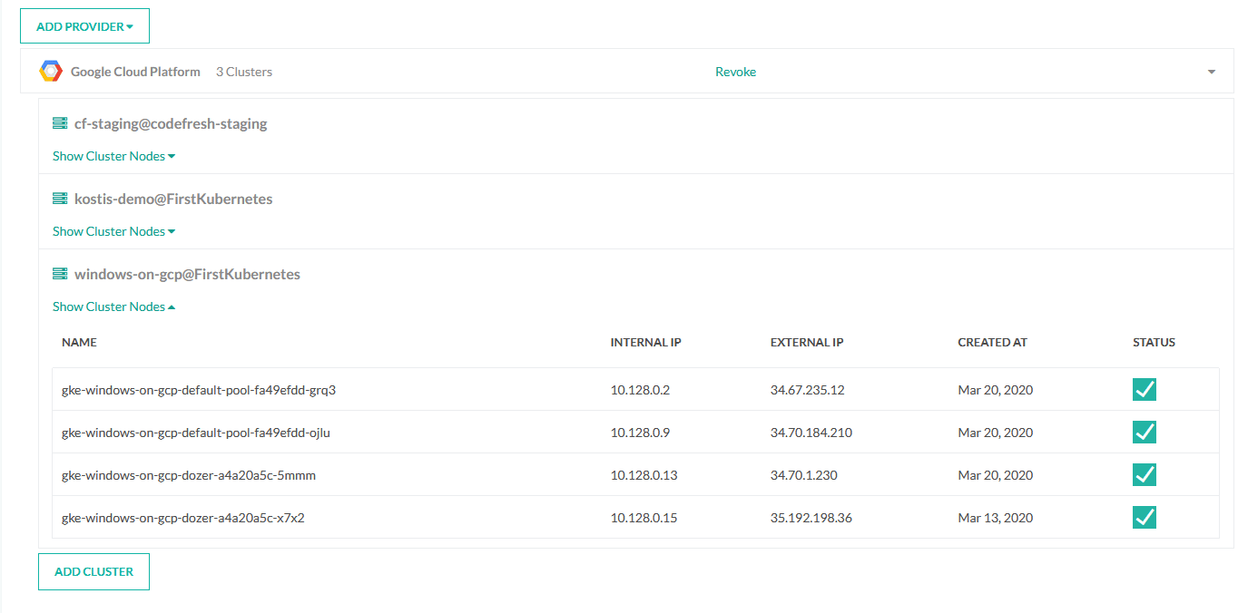Collapse cluster nodes for windows-on-gcp

113,306
